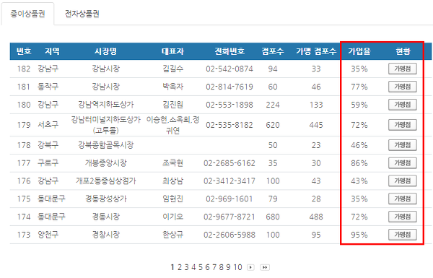Screen dimensions: 433x278
Task: Click 가맹점 button for 개봉중앙시장
Action: pos(403,163)
